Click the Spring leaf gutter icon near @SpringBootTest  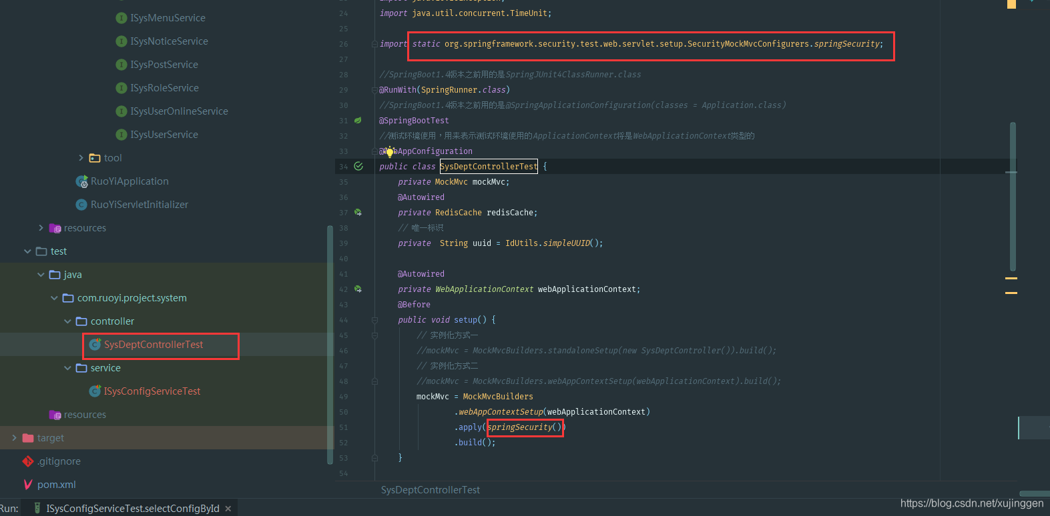pyautogui.click(x=358, y=121)
